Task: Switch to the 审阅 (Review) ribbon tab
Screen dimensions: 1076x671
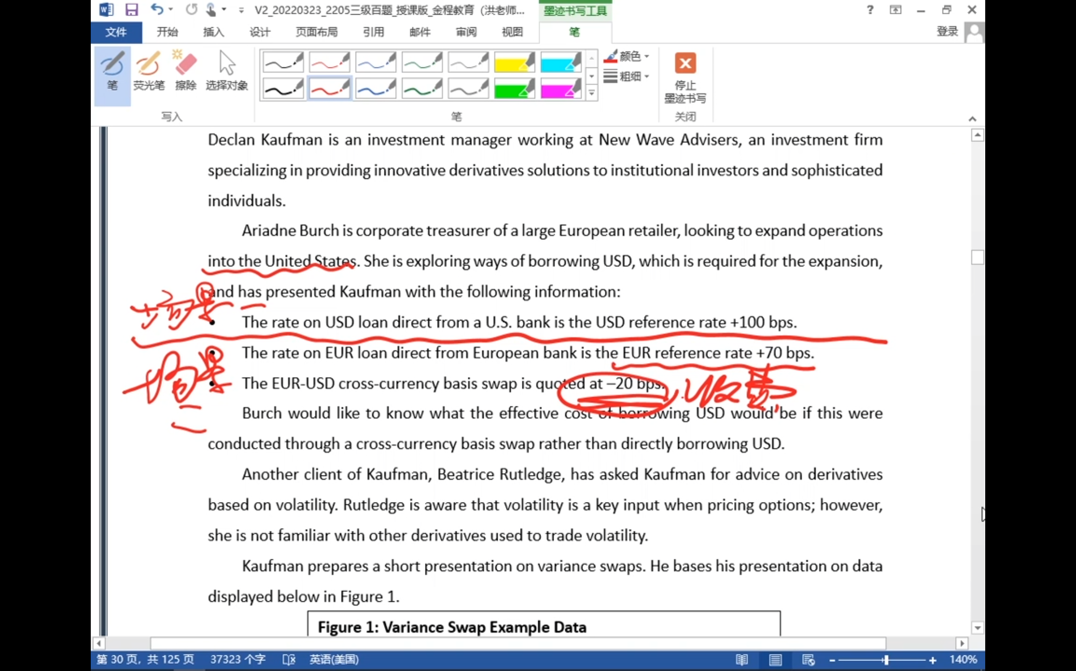Action: pyautogui.click(x=466, y=32)
